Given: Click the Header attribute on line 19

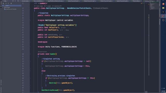Looking at the screenshot, I should click(41, 25).
